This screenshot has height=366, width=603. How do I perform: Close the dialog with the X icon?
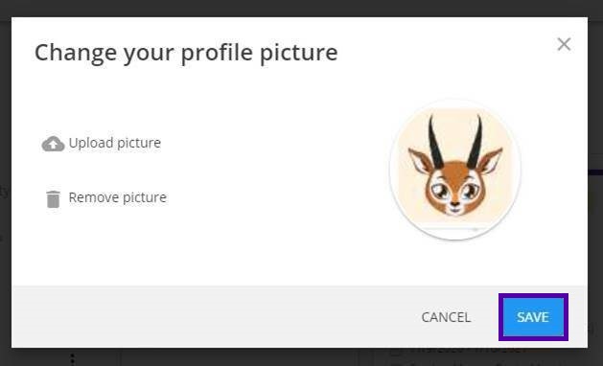[x=564, y=44]
